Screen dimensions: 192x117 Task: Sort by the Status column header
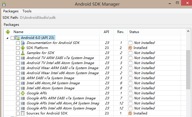click(x=134, y=32)
